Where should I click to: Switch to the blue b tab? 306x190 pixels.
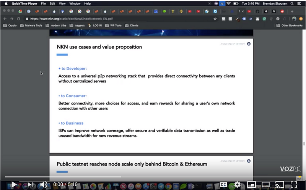215,11
